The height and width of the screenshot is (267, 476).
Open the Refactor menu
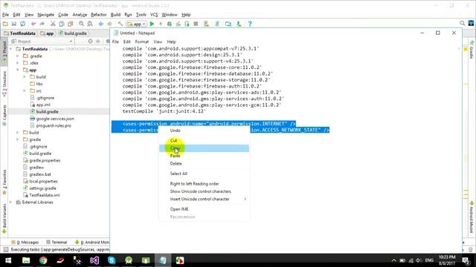[99, 15]
